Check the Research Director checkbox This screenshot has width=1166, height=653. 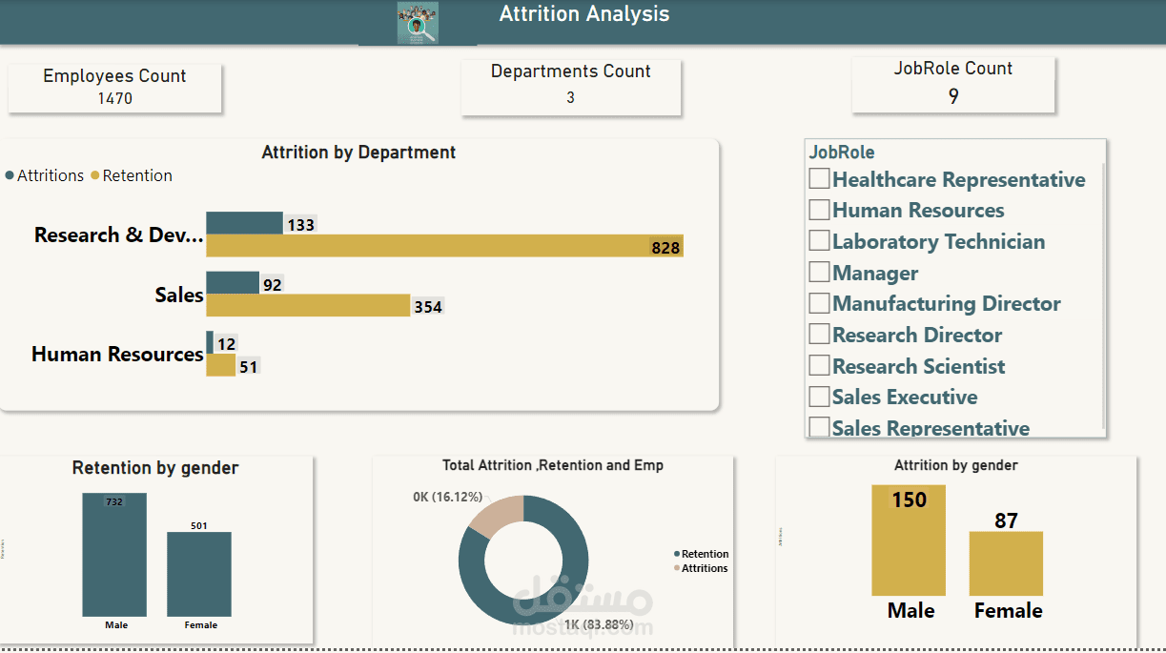click(x=819, y=334)
